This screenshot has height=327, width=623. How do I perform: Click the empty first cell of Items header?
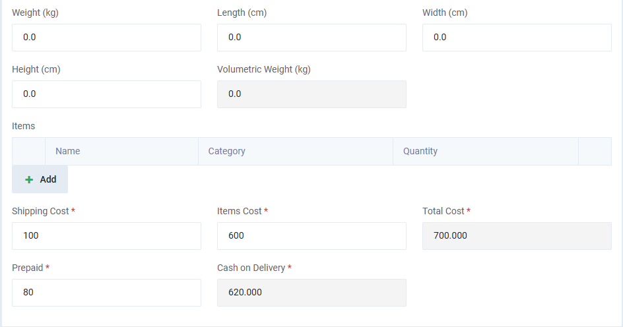tap(28, 151)
